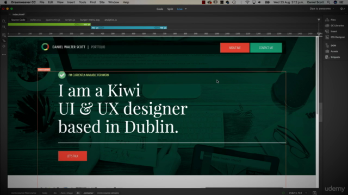The image size is (348, 195).
Task: Select the .container tag in tag selector
Action: (88, 193)
